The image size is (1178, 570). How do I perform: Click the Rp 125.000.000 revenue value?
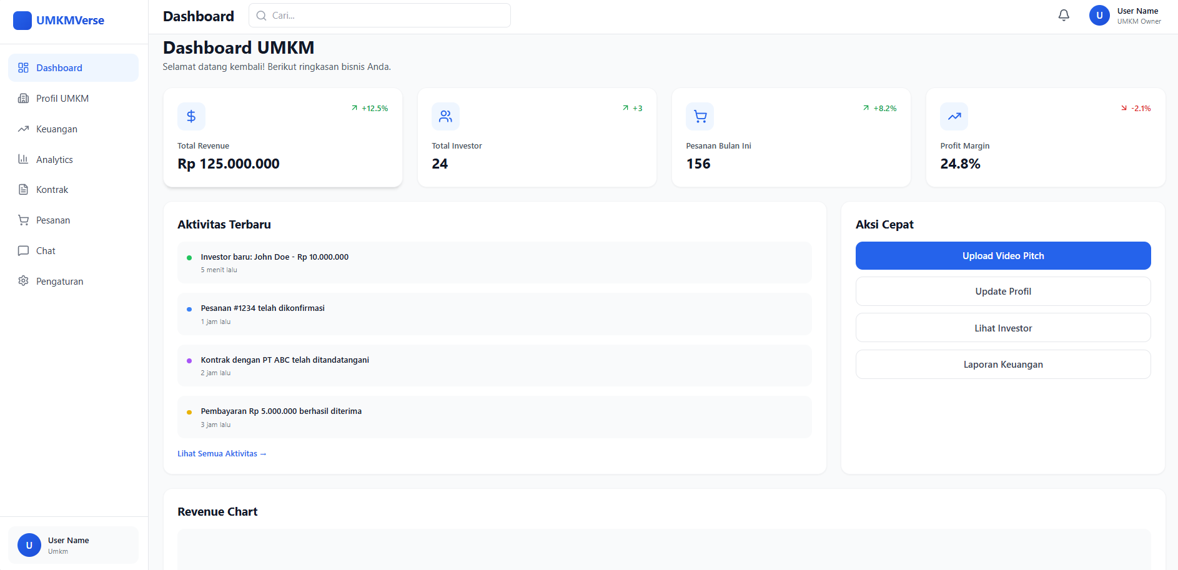tap(229, 164)
